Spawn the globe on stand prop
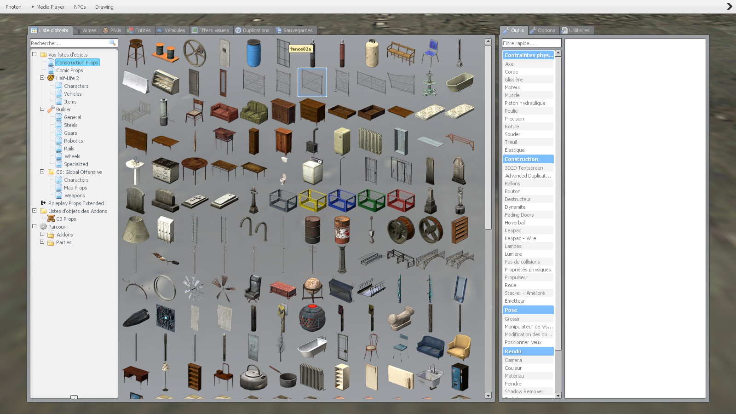This screenshot has width=736, height=414. pos(312,288)
